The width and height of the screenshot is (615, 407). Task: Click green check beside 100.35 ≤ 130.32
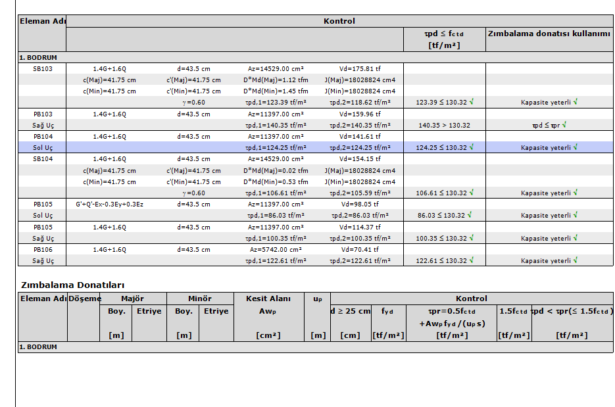[472, 238]
